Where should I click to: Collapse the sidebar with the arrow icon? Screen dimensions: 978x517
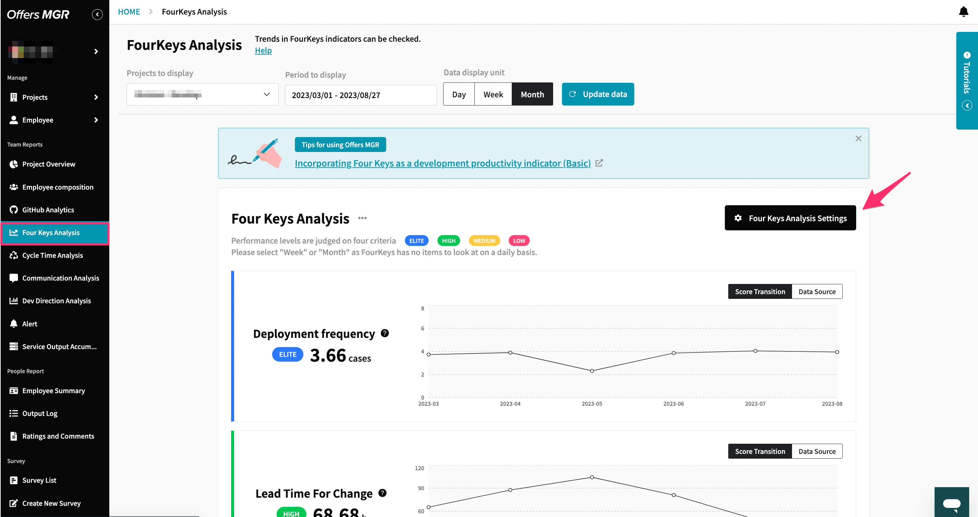tap(97, 15)
